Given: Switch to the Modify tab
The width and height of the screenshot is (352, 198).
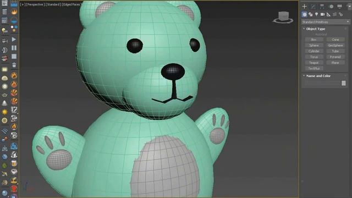Looking at the screenshot, I should click(x=313, y=6).
